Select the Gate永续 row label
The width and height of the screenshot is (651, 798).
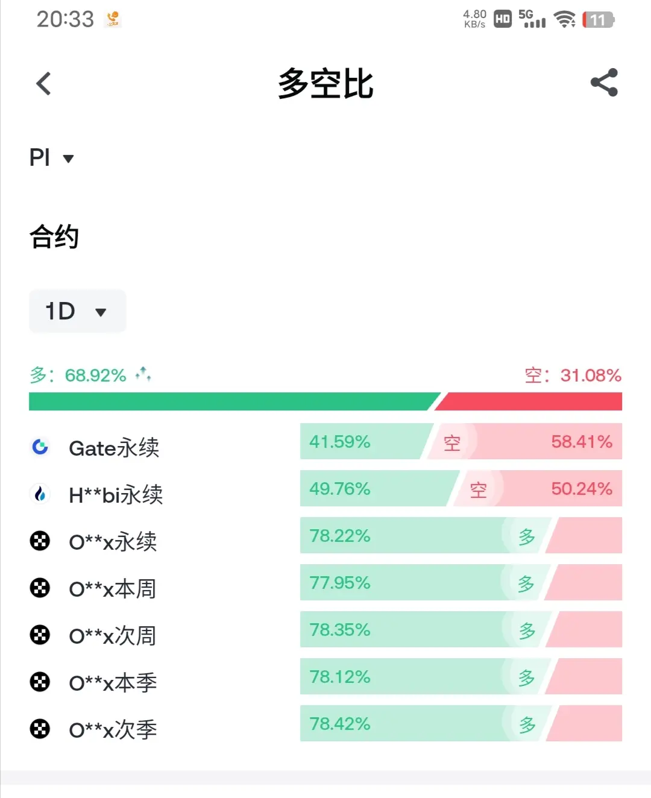[114, 448]
